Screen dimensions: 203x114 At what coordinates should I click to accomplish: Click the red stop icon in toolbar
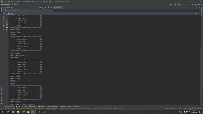(193, 4)
